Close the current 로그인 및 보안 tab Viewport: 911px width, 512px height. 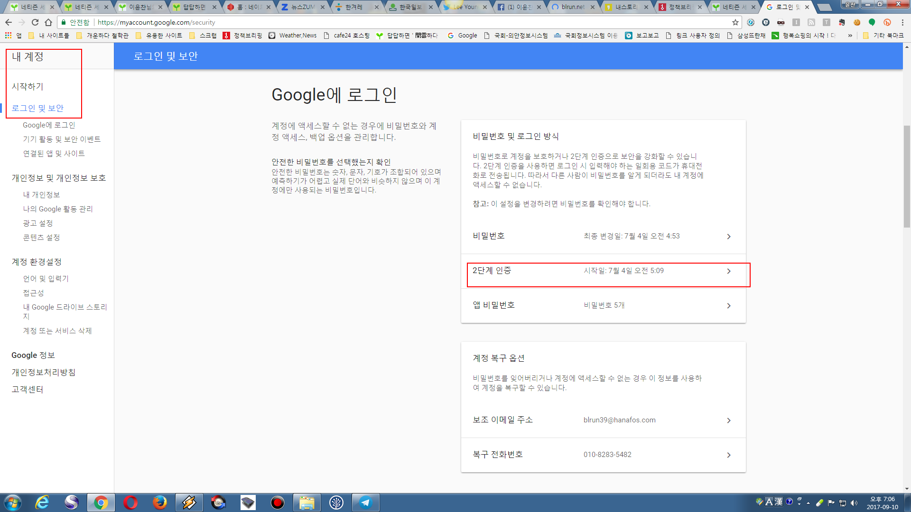point(807,7)
